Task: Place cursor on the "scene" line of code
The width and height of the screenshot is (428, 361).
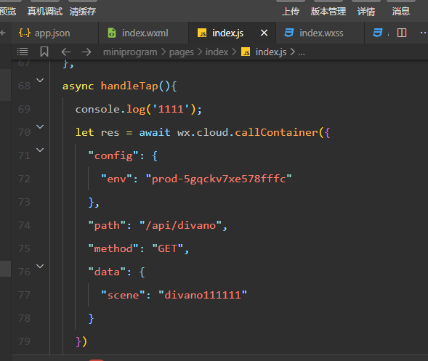Action: (174, 295)
